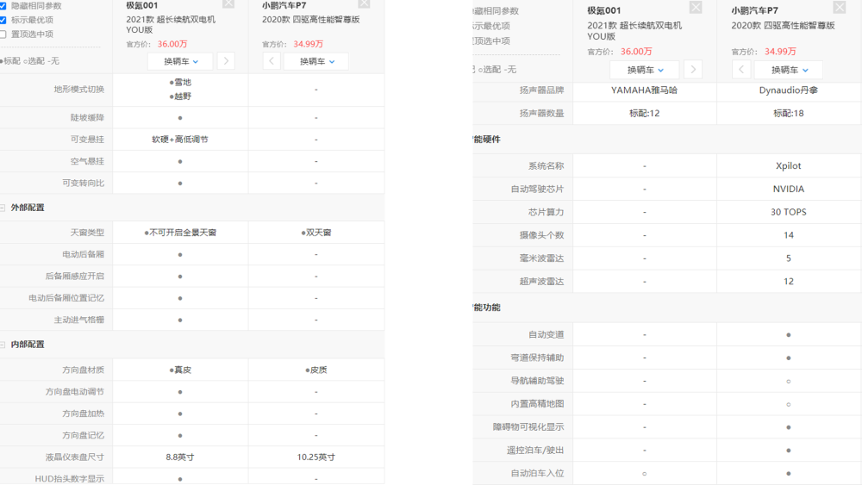The image size is (862, 485).
Task: Remove 小鹏汽车P7 via close X above 地形模式切换 table
Action: pos(364,3)
